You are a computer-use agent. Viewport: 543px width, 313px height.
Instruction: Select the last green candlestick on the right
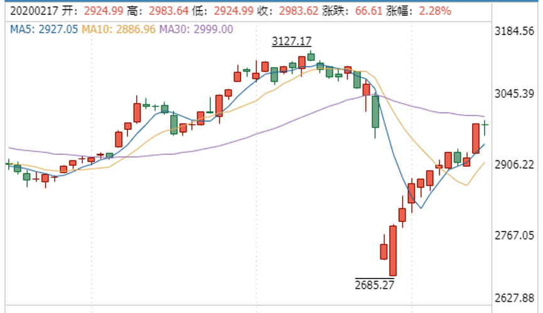pyautogui.click(x=485, y=127)
